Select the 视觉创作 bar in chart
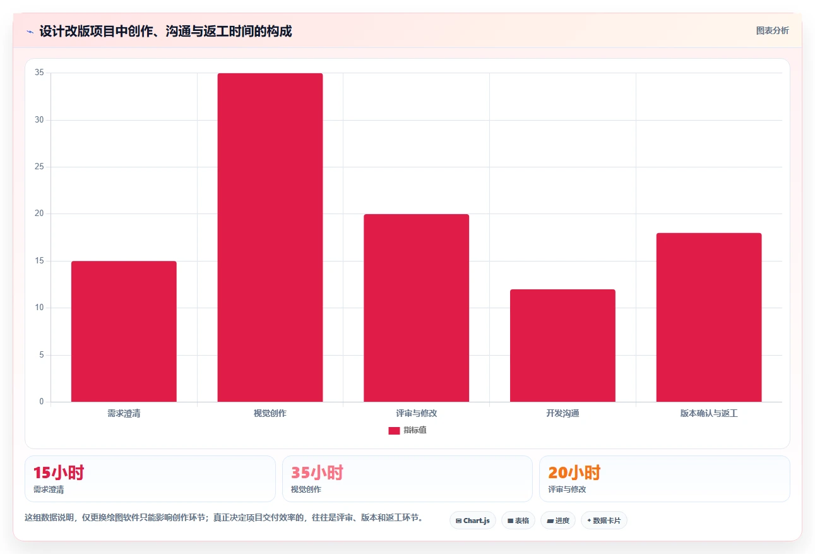Viewport: 815px width, 554px height. (270, 238)
